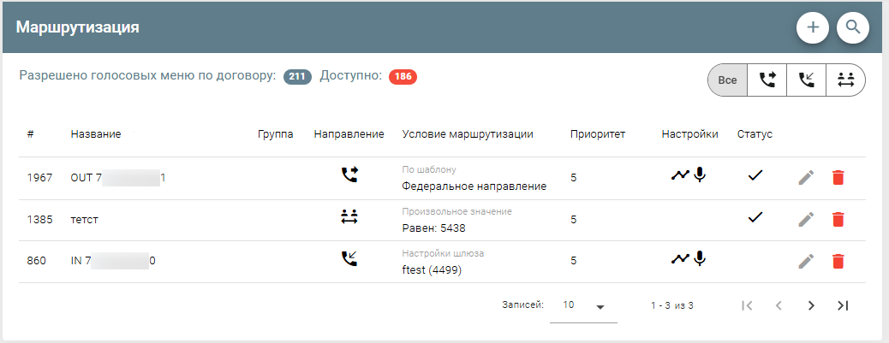Filter by incoming calls direction
The width and height of the screenshot is (889, 343).
click(x=806, y=80)
